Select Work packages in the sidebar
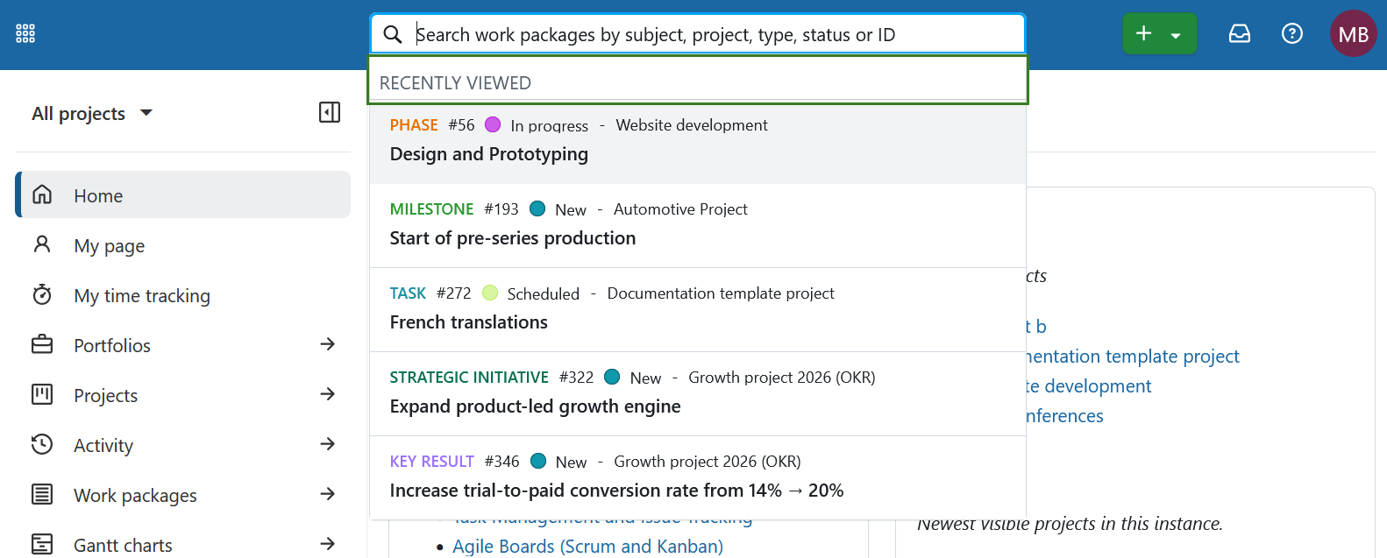Screen dimensions: 1387x558 click(x=135, y=496)
